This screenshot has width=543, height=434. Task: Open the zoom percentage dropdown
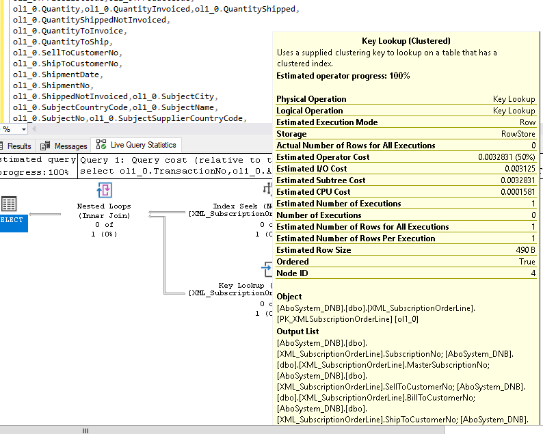pyautogui.click(x=23, y=129)
